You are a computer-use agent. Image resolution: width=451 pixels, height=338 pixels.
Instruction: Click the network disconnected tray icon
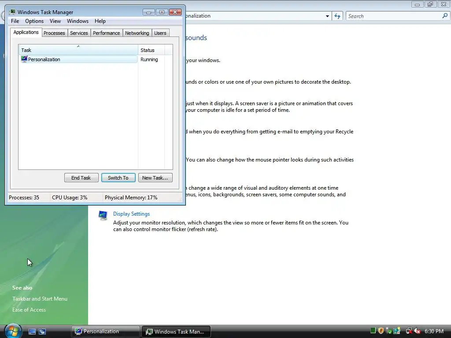409,331
